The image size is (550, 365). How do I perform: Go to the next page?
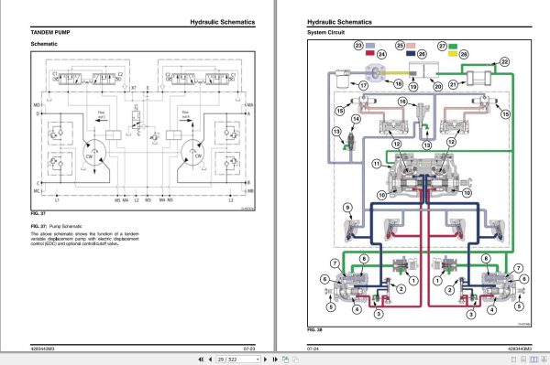tap(266, 360)
